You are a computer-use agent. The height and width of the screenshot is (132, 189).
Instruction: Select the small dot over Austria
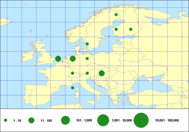click(x=87, y=73)
